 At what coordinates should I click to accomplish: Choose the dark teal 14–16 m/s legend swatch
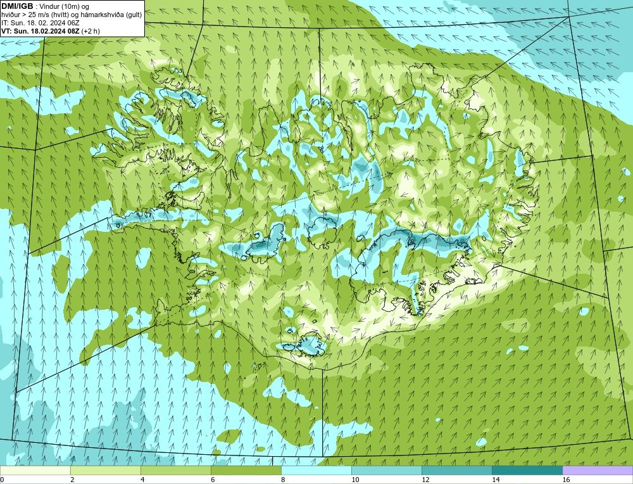(527, 470)
